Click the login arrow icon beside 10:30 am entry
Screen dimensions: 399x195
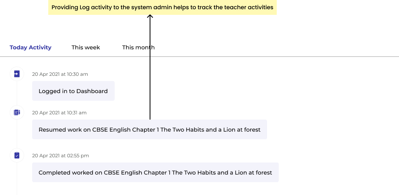click(x=17, y=74)
